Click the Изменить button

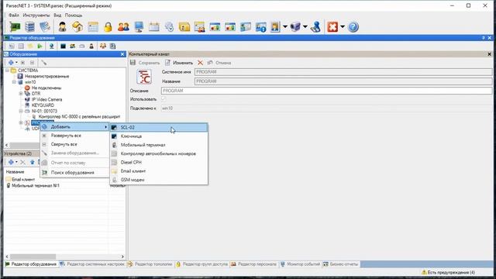[179, 63]
